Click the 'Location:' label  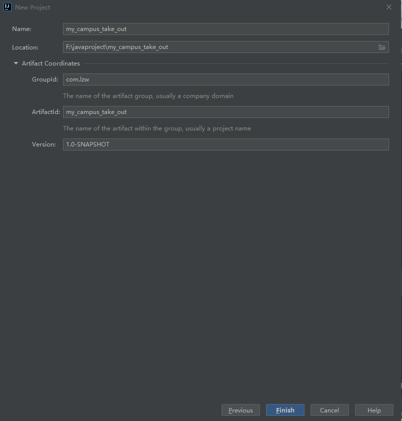click(25, 47)
